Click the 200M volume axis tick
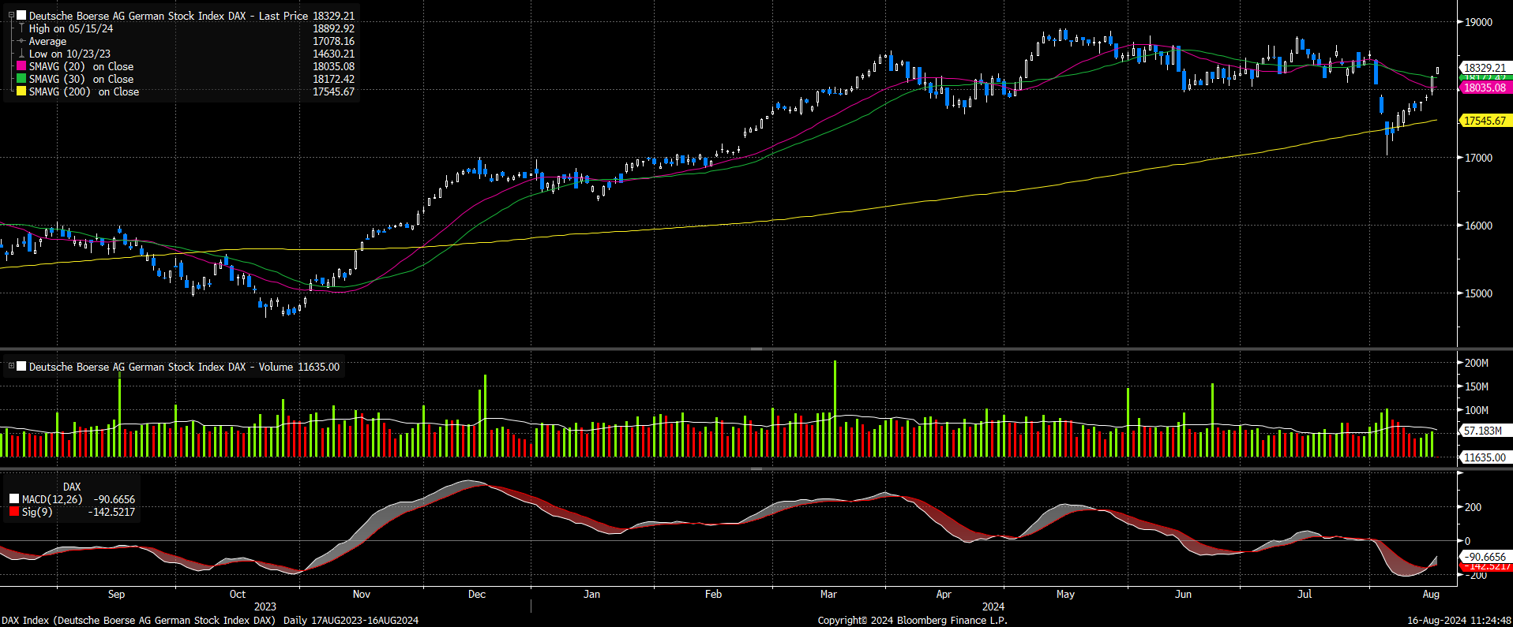The image size is (1513, 627). point(1477,363)
